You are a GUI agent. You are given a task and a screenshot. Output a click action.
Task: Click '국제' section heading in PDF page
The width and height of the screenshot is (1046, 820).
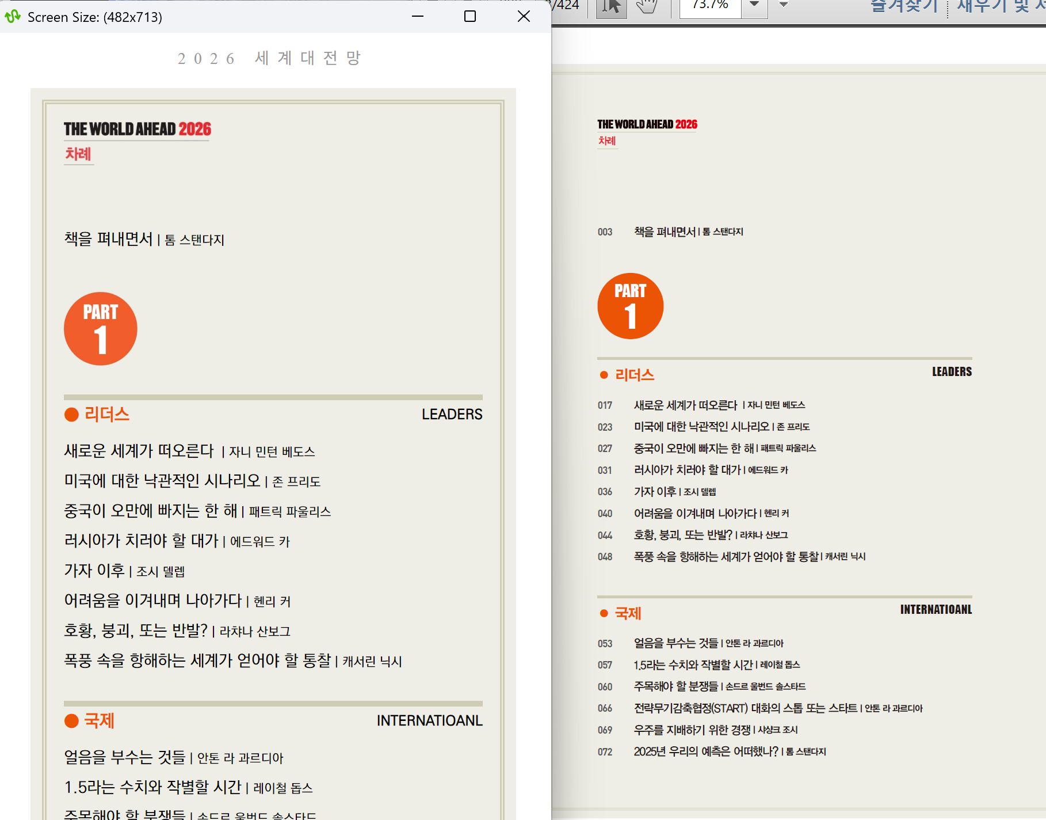(628, 613)
